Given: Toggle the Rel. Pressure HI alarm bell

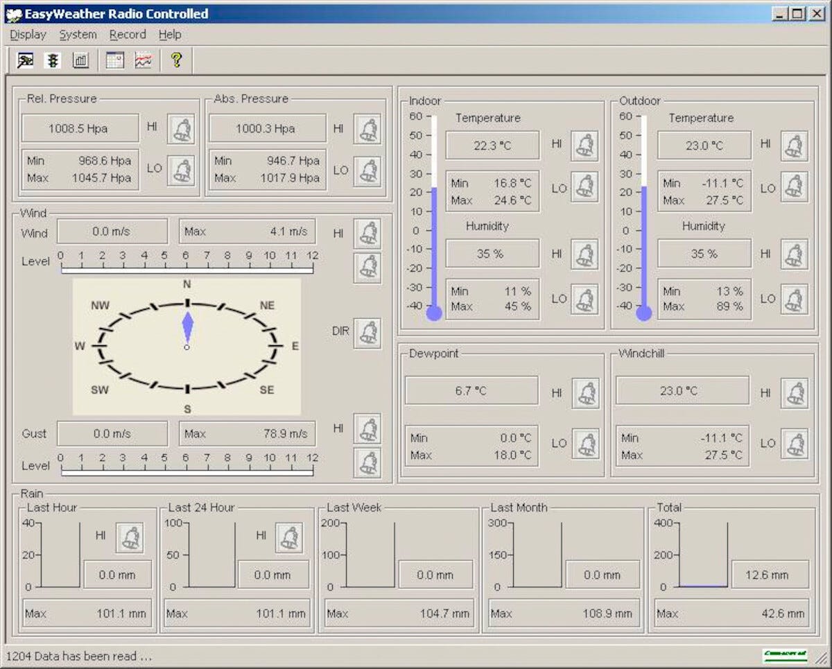Looking at the screenshot, I should (x=181, y=129).
